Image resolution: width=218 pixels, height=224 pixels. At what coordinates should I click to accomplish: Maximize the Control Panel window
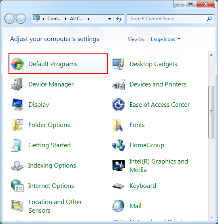(x=190, y=4)
